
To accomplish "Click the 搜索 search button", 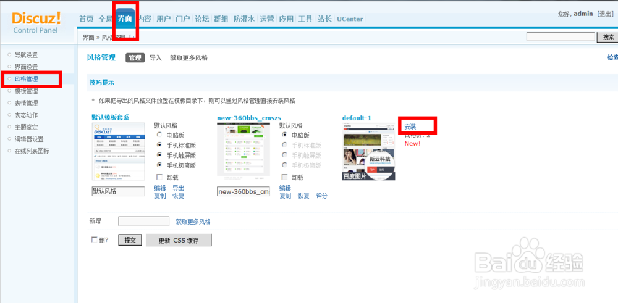I will click(608, 38).
